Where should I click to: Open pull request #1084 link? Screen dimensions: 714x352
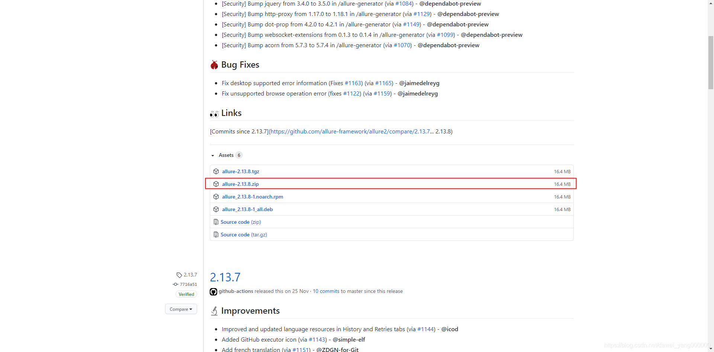click(403, 3)
